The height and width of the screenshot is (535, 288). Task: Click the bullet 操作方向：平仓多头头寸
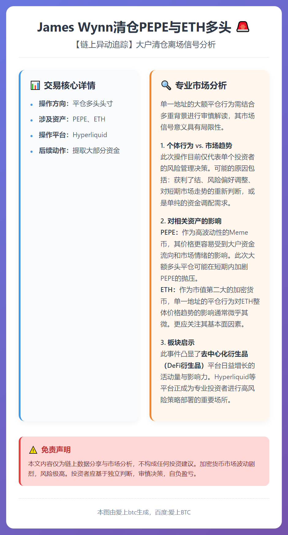point(76,104)
